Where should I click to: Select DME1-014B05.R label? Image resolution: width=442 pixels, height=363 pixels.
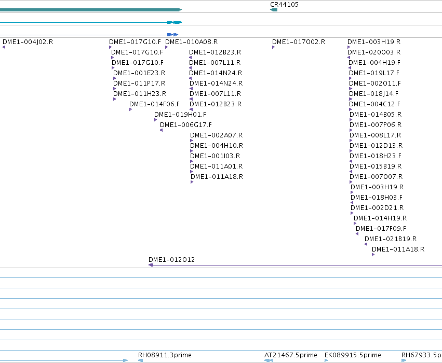coord(376,115)
